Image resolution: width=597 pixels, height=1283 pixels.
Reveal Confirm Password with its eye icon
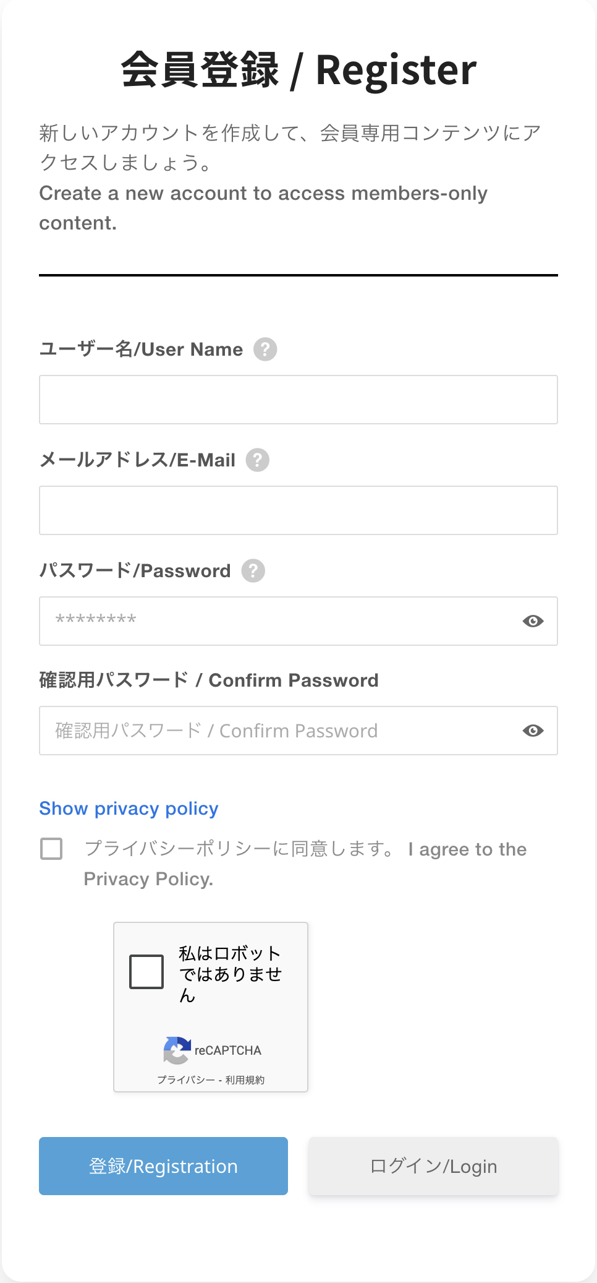533,731
